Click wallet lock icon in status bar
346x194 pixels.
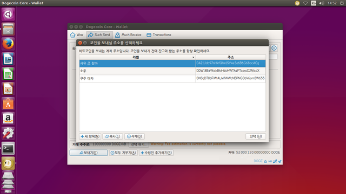coord(265,162)
